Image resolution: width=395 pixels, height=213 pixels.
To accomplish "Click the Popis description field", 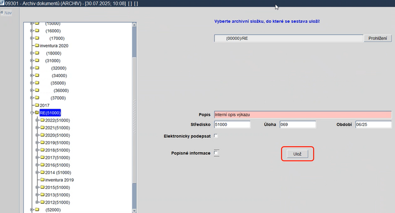I will click(303, 115).
